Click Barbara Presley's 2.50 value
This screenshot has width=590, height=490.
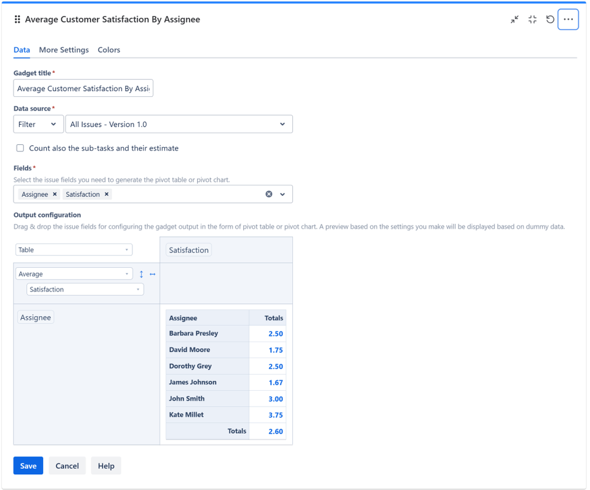click(x=275, y=334)
